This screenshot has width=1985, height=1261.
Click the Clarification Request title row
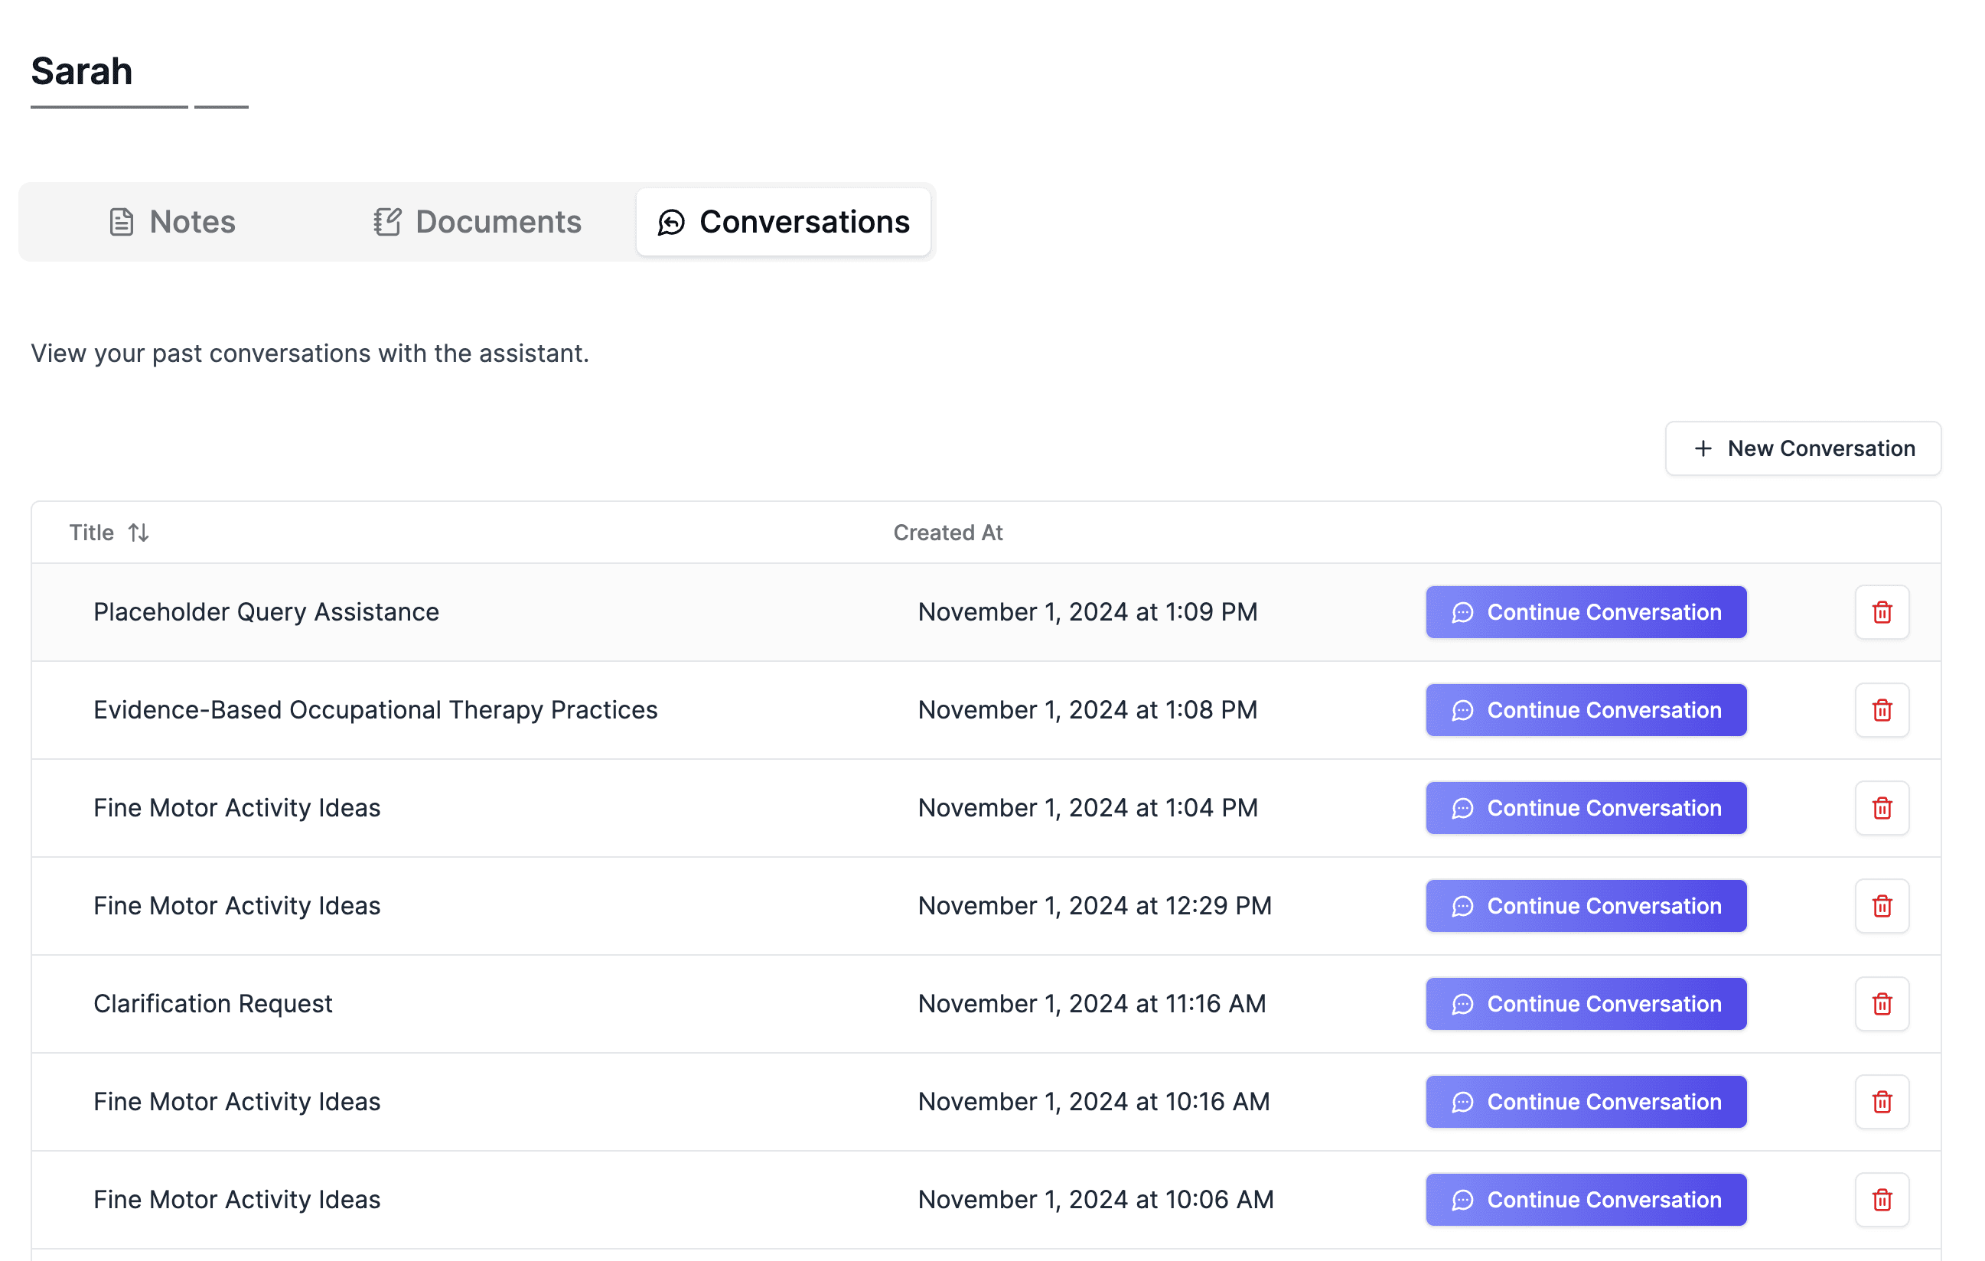[x=213, y=1004]
